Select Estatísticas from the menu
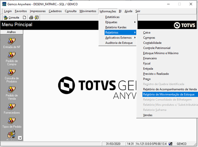This screenshot has height=147, width=198. [112, 17]
